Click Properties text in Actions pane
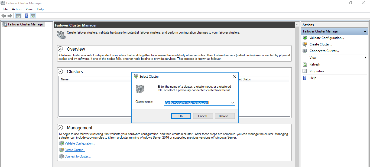 pos(317,71)
